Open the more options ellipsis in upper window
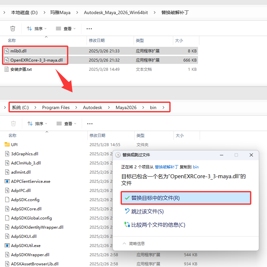The width and height of the screenshot is (267, 267). 89,29
